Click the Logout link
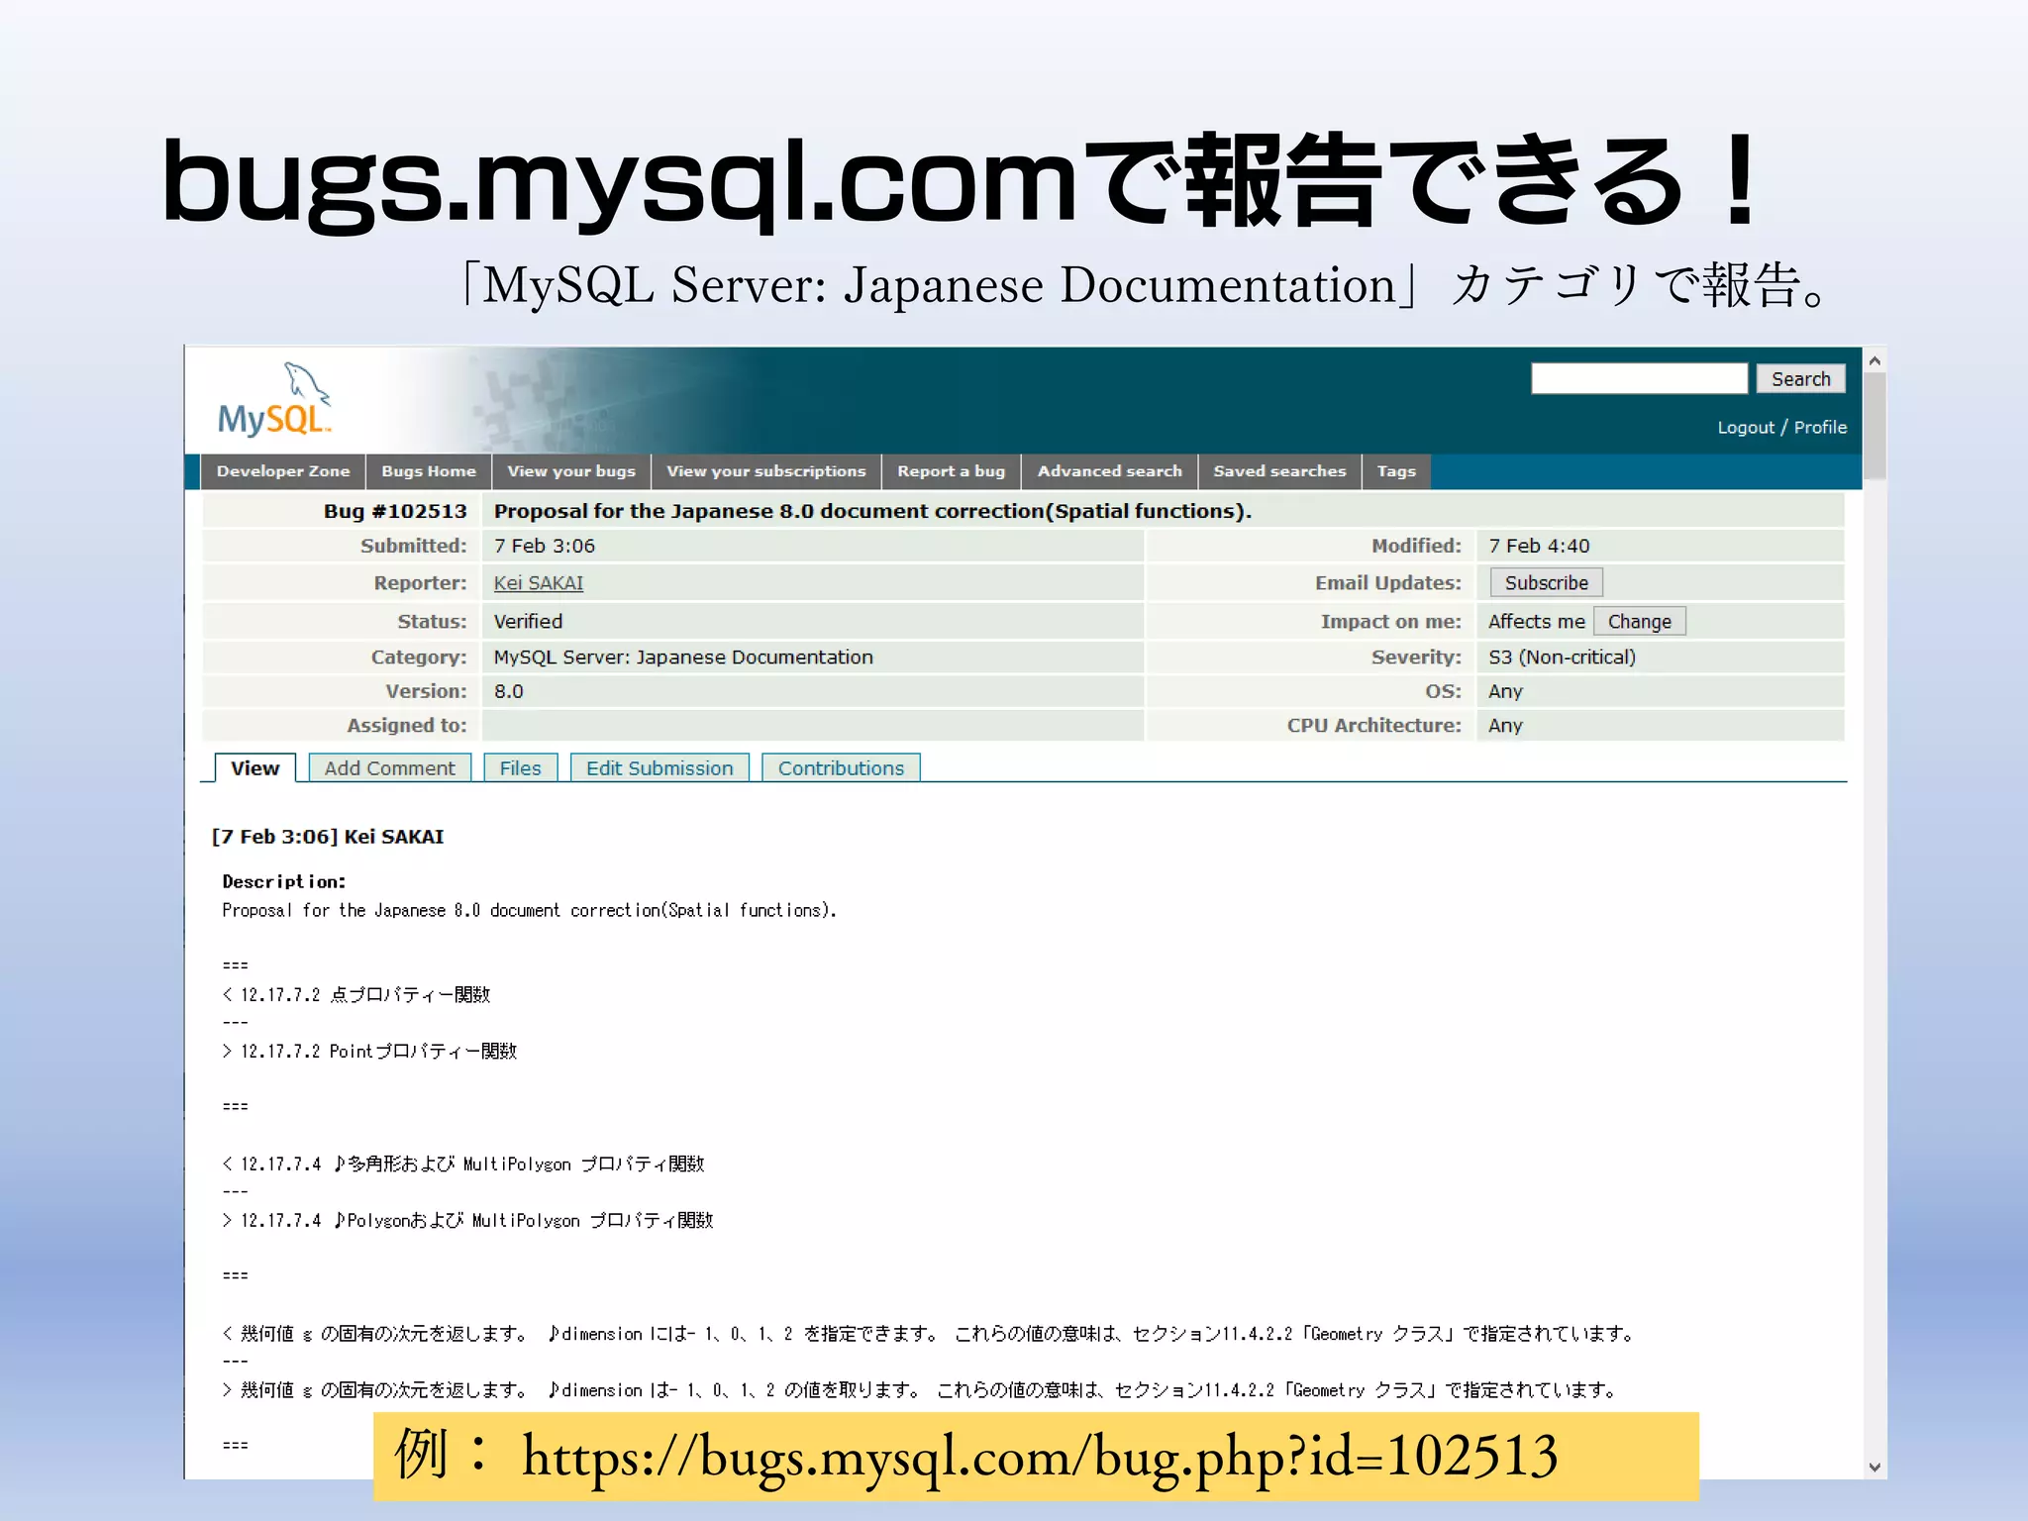This screenshot has width=2028, height=1521. click(x=1745, y=427)
